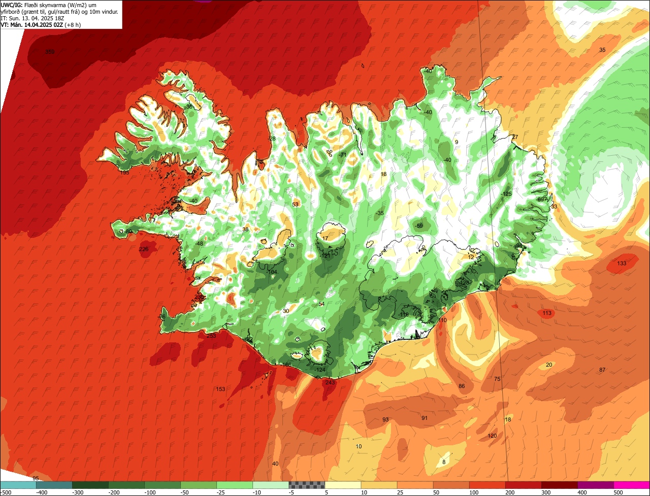
Task: Select the map value 120
Action: (x=492, y=436)
